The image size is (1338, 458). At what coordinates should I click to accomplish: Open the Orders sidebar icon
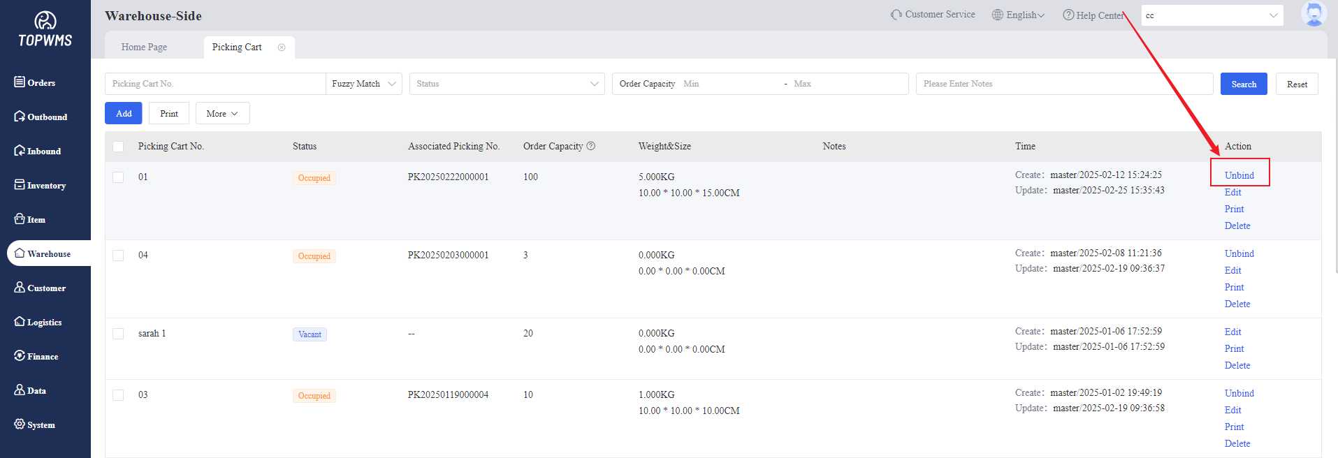(20, 82)
